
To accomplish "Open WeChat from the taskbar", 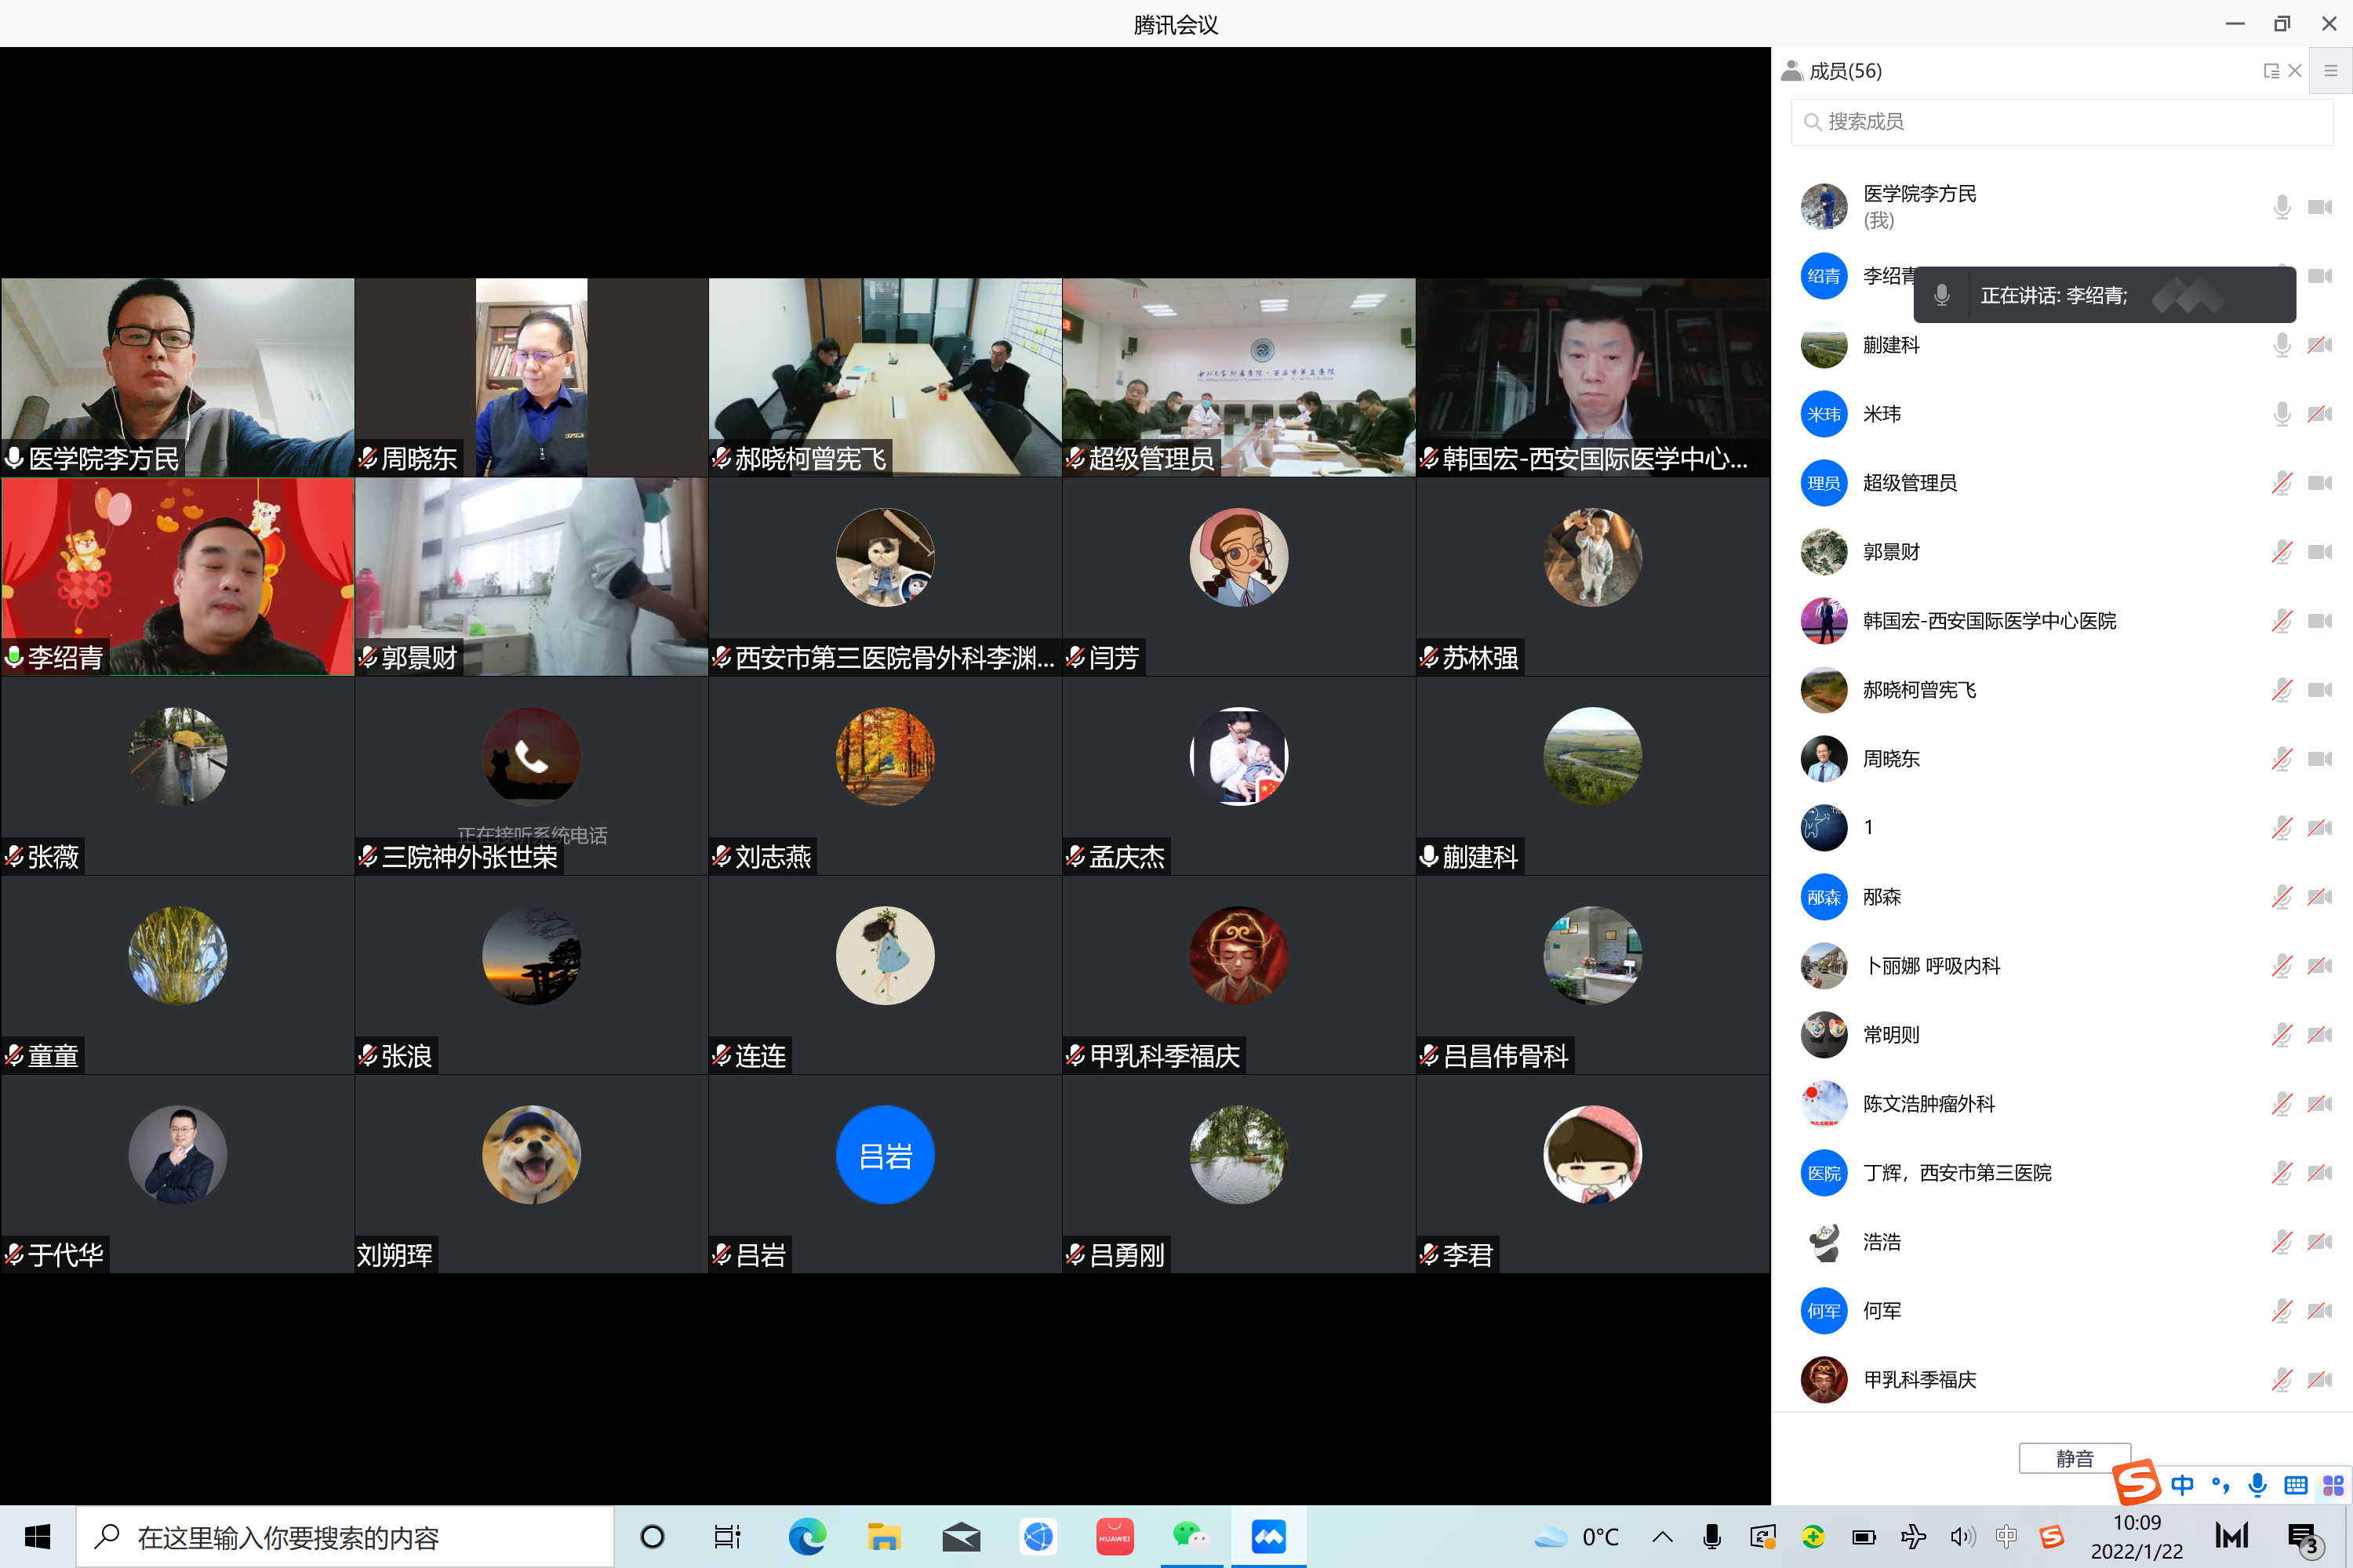I will [1190, 1536].
